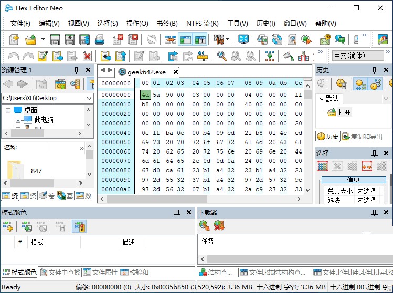Toggle the history flat-list view button
The width and height of the screenshot is (393, 293).
[x=361, y=84]
